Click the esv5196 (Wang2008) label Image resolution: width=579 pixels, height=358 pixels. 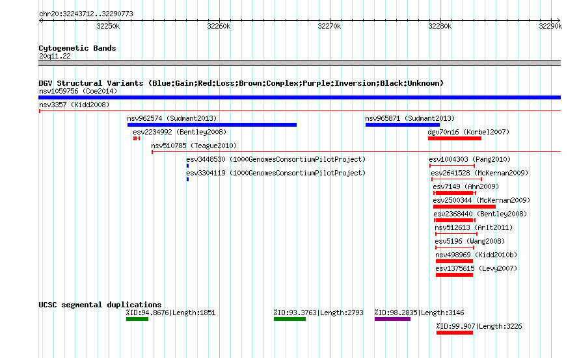470,241
